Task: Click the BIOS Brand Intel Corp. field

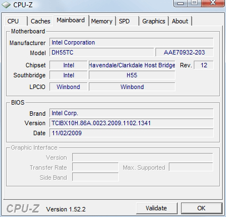Action: (132, 113)
